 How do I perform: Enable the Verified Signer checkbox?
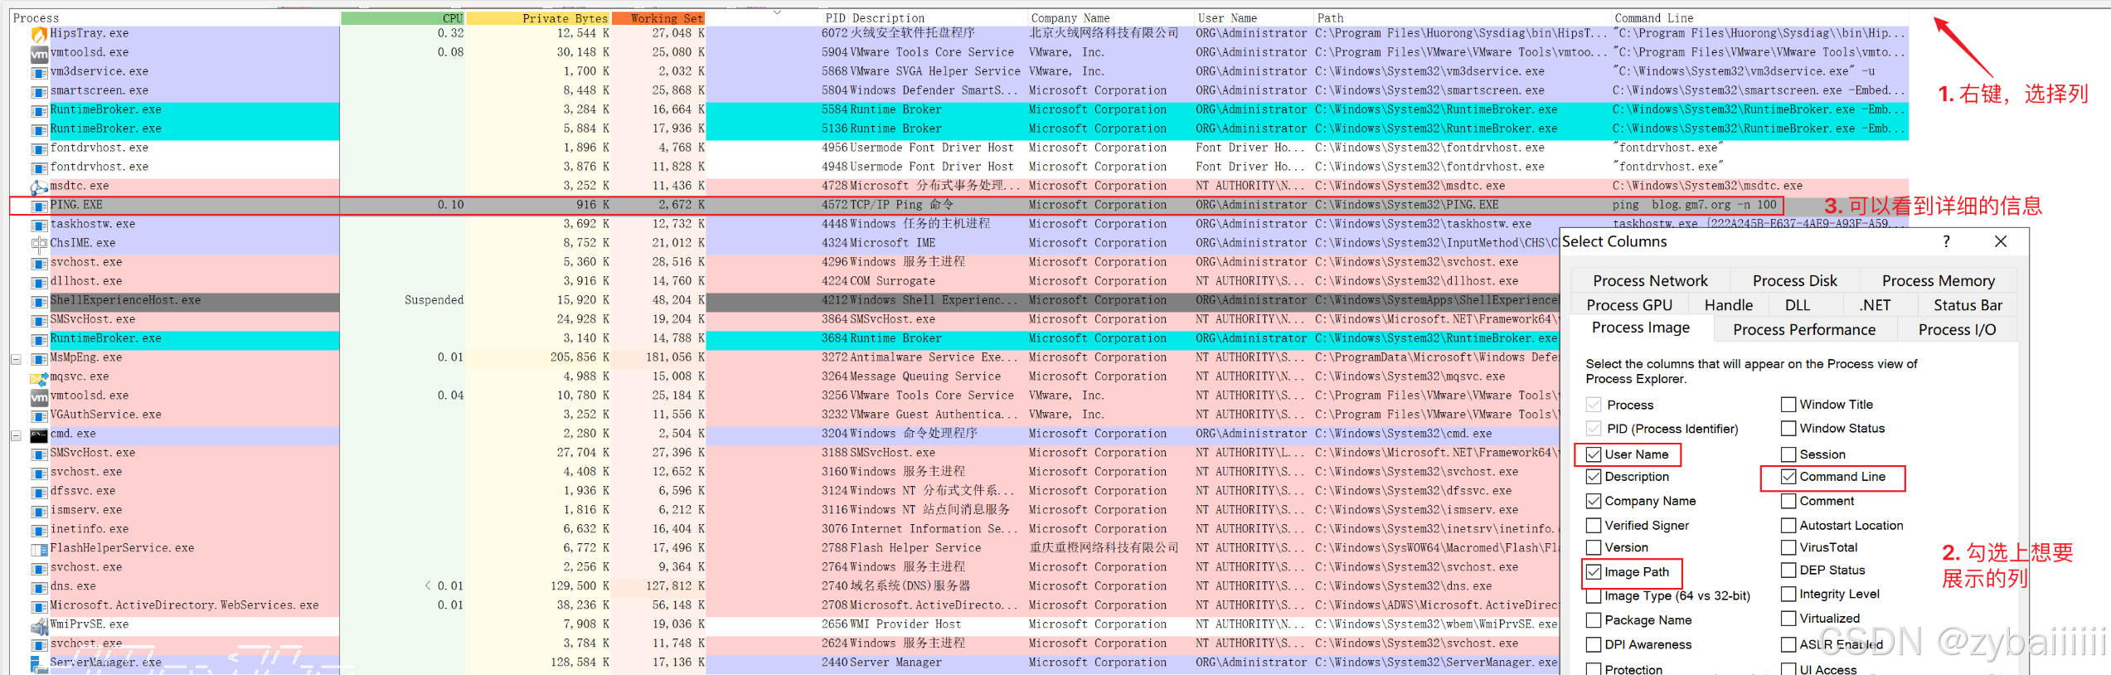(x=1594, y=525)
